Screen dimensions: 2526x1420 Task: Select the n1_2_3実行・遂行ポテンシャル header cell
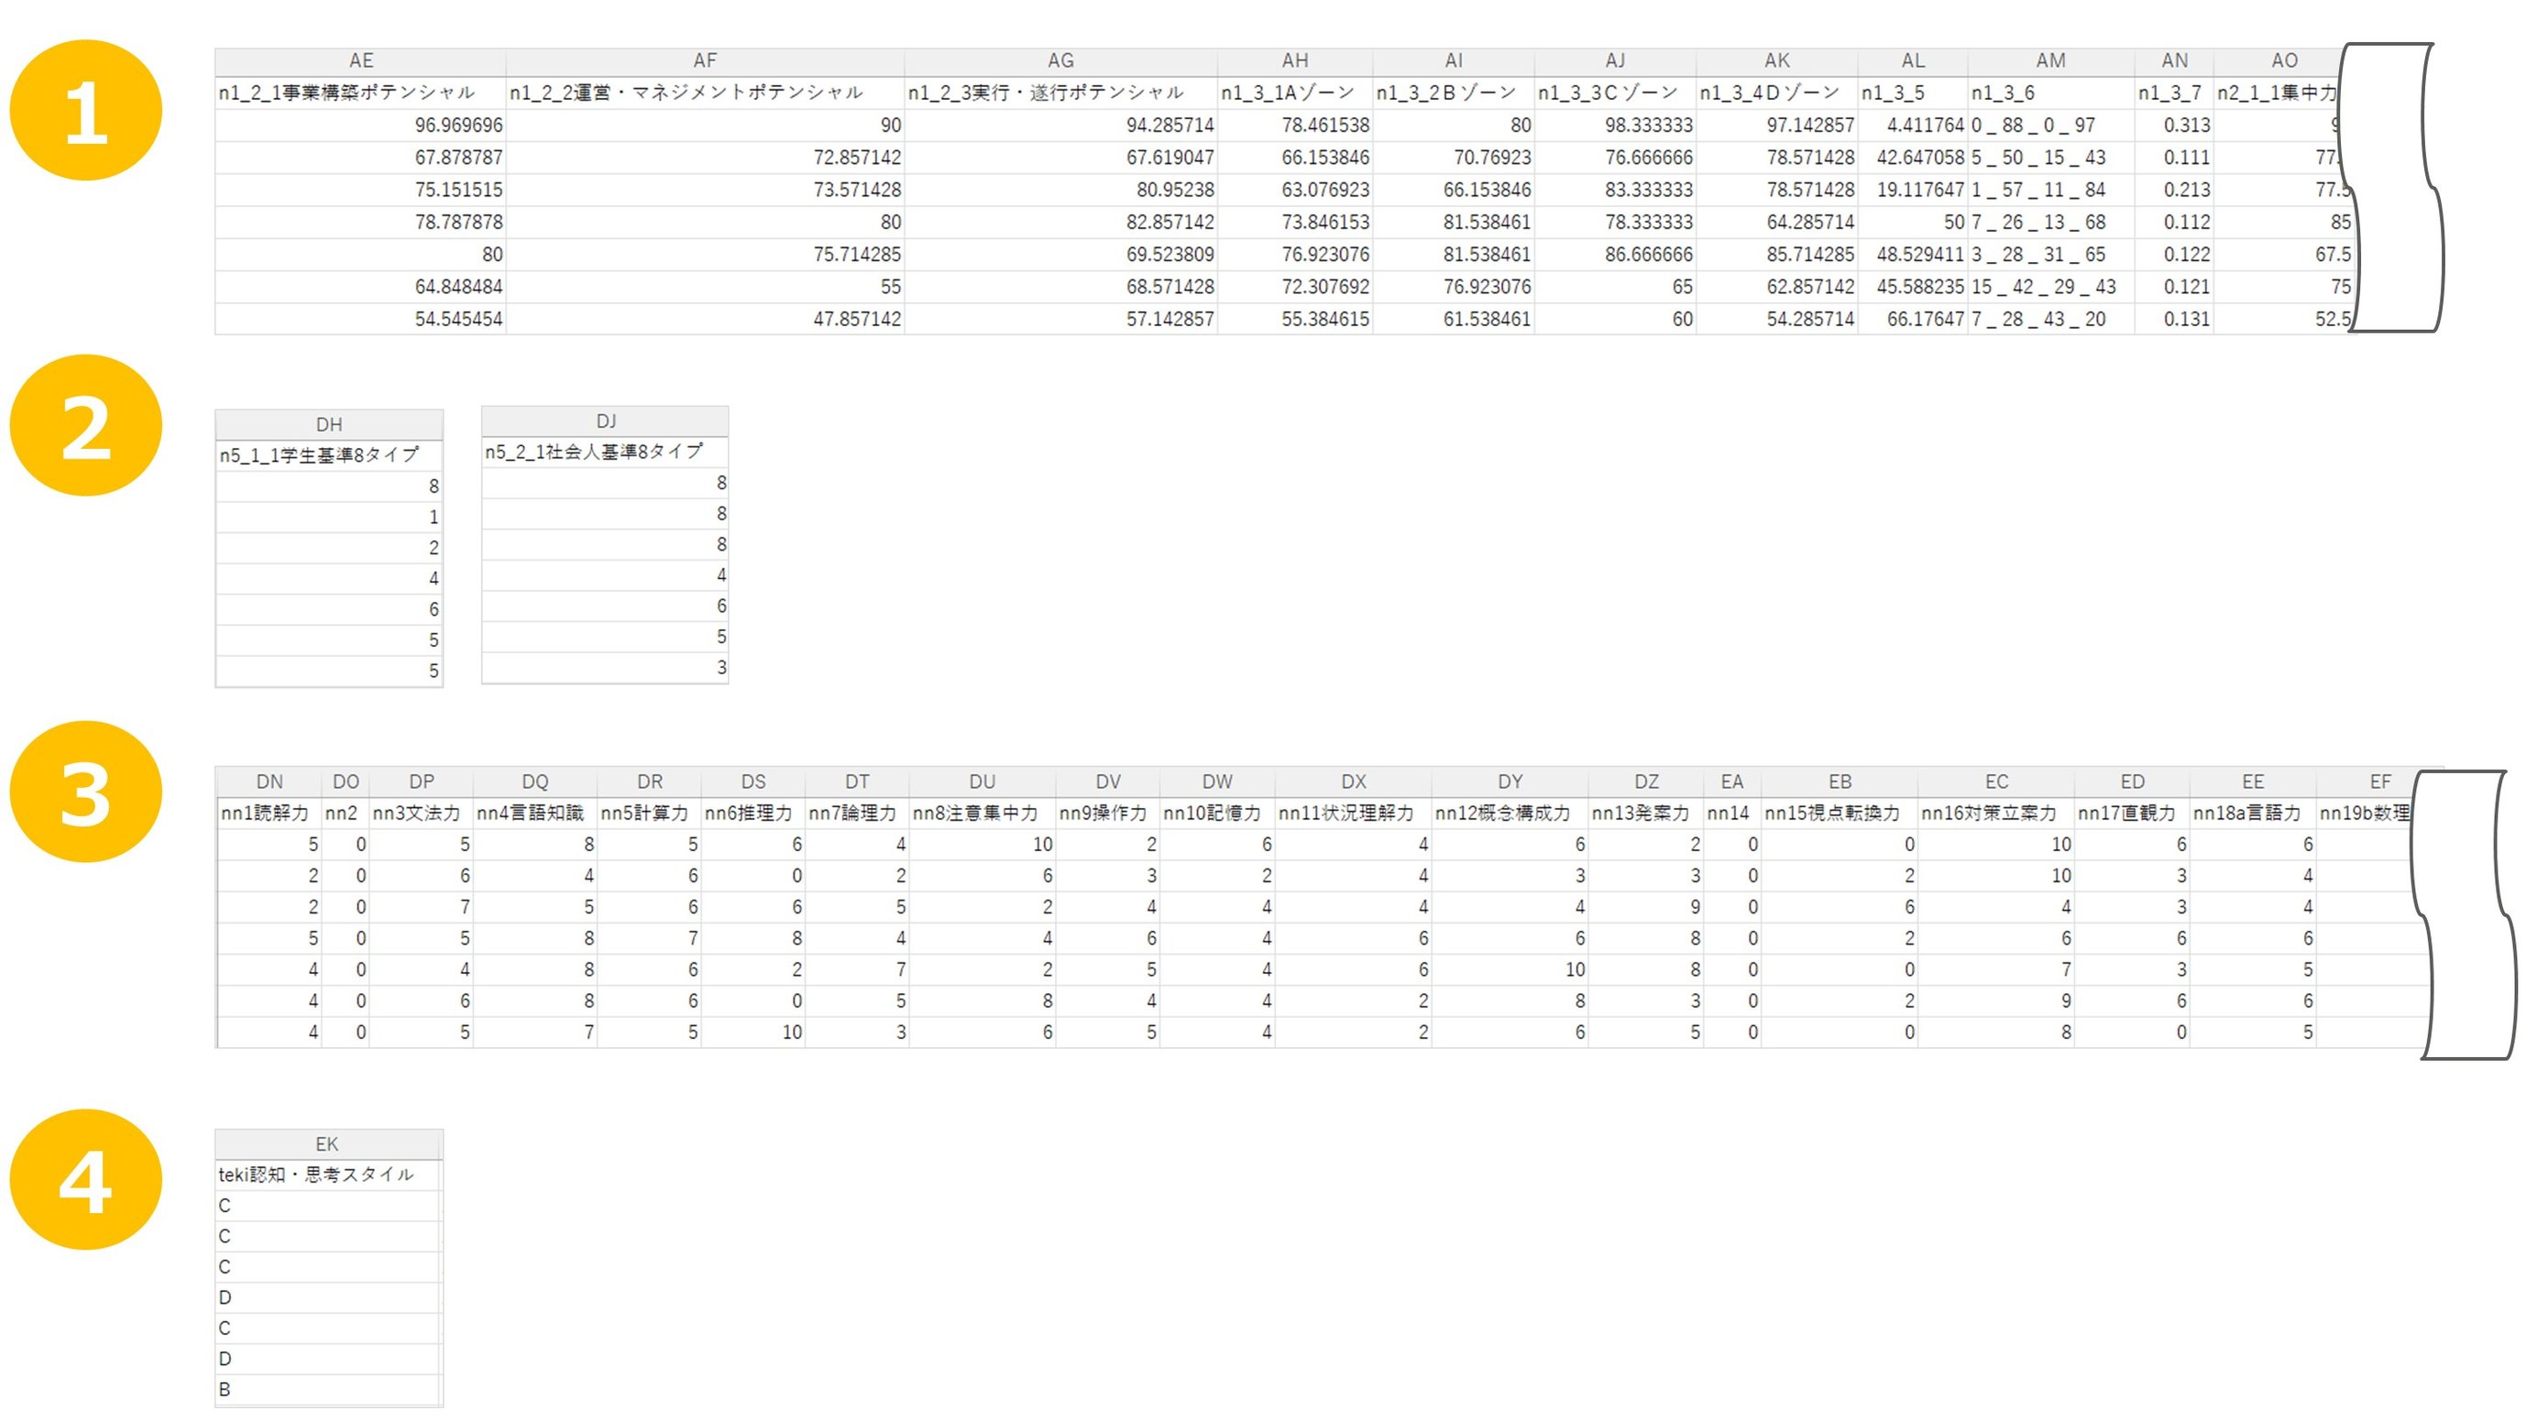click(x=1061, y=93)
